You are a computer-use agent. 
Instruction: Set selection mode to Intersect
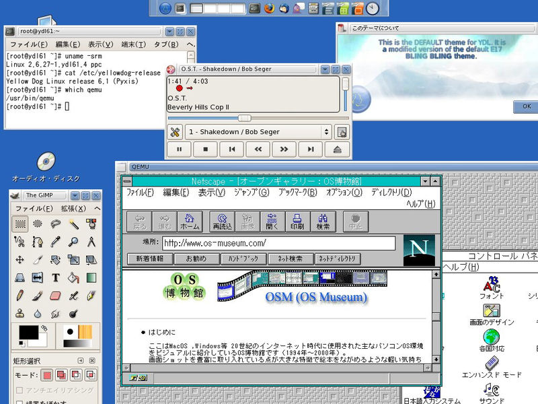tap(91, 375)
